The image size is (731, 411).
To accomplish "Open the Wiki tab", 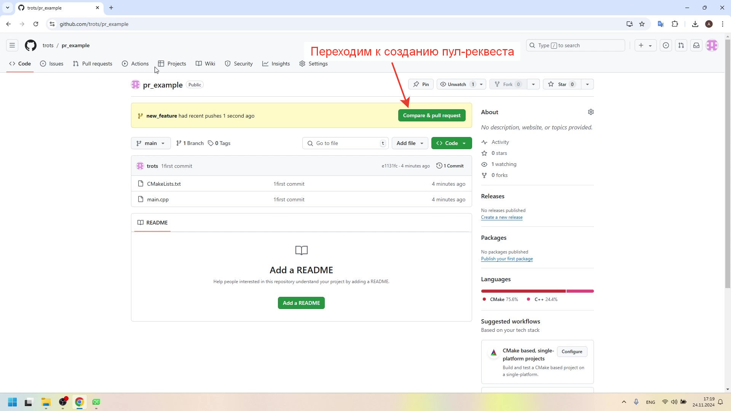I will [206, 64].
